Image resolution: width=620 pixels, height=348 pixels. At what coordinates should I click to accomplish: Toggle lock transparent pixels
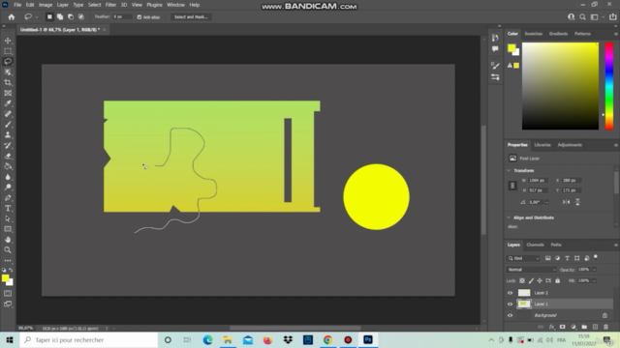point(522,280)
